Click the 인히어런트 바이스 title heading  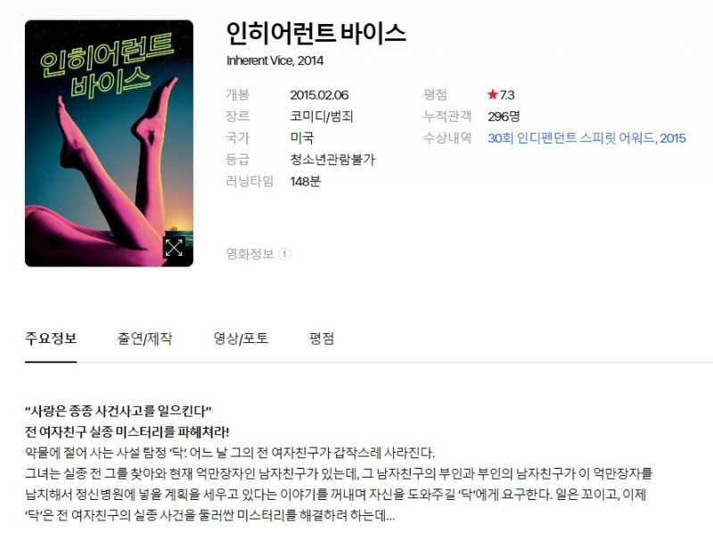[316, 33]
